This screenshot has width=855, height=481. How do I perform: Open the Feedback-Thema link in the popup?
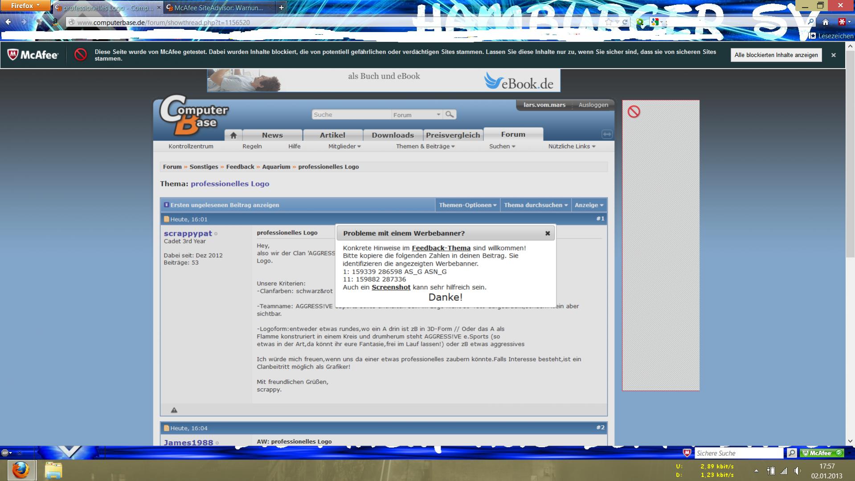pyautogui.click(x=441, y=248)
